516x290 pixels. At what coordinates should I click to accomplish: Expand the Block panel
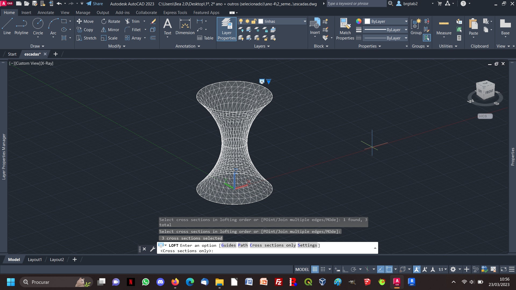(321, 46)
